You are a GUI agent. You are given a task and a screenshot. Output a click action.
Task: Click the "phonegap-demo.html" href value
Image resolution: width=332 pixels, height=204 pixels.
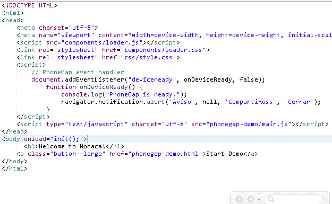pyautogui.click(x=165, y=154)
